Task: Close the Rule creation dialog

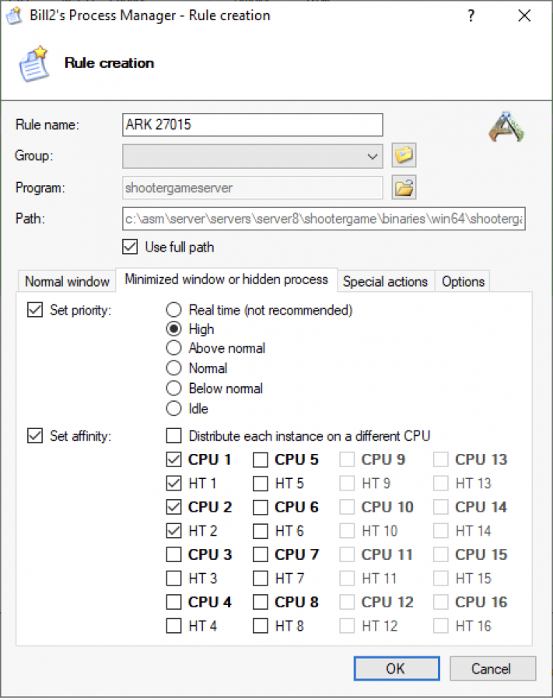Action: coord(525,16)
